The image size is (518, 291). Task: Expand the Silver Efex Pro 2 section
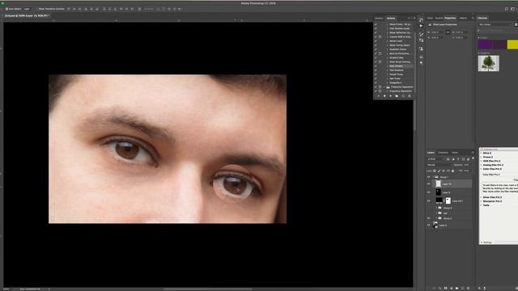pos(482,197)
